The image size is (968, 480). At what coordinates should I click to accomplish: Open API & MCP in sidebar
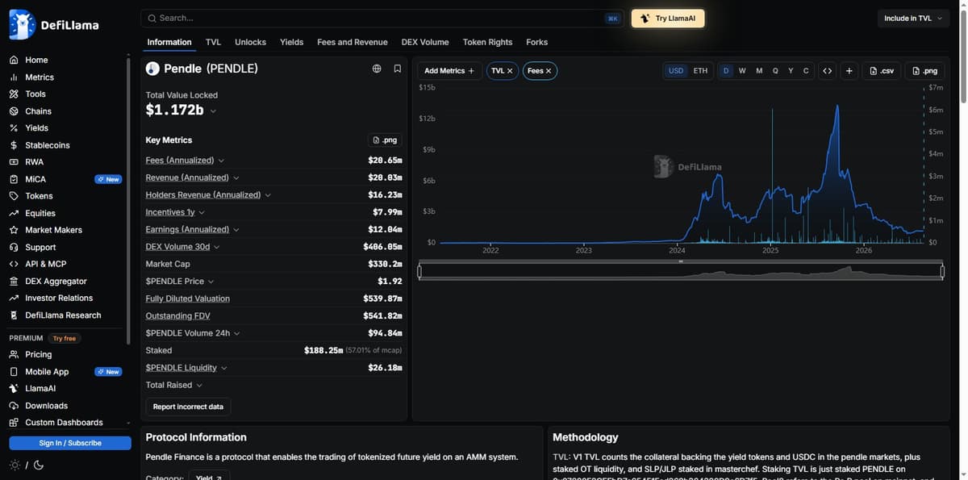[x=45, y=264]
